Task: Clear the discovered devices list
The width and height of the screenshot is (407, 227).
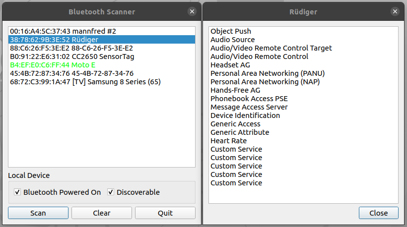Action: tap(102, 213)
